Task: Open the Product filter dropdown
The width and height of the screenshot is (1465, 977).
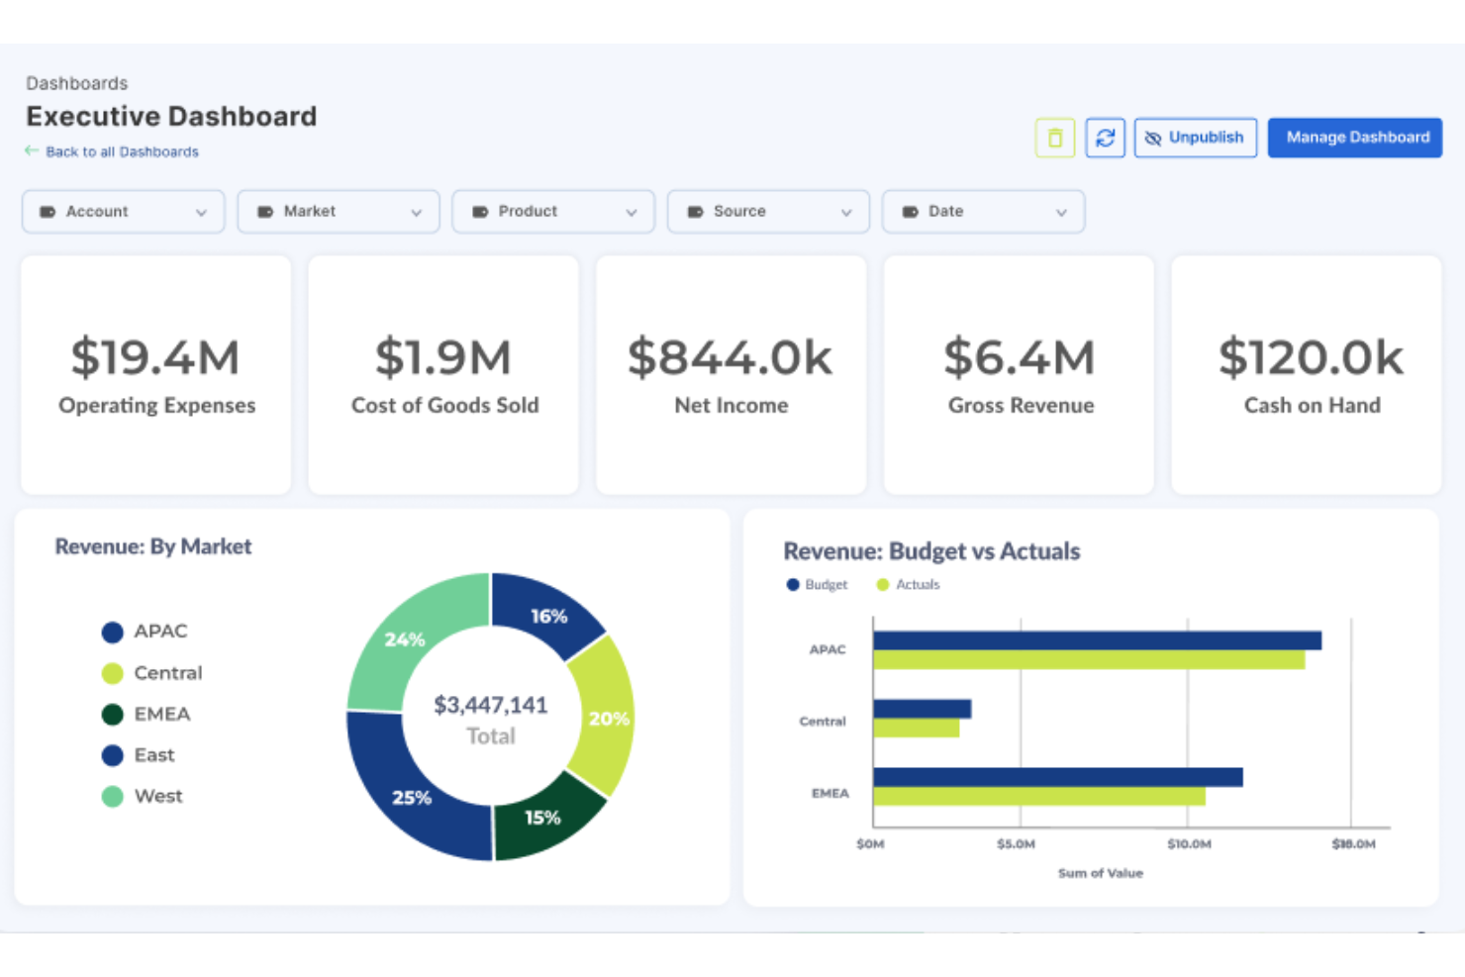Action: coord(553,212)
